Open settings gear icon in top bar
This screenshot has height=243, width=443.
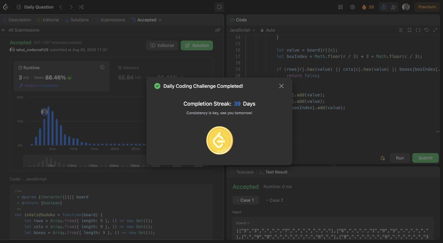point(353,7)
